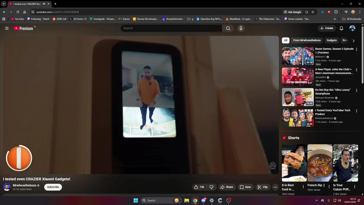Screen dimensions: 364x205
Task: Click the search magnifier button
Action: pos(228,28)
